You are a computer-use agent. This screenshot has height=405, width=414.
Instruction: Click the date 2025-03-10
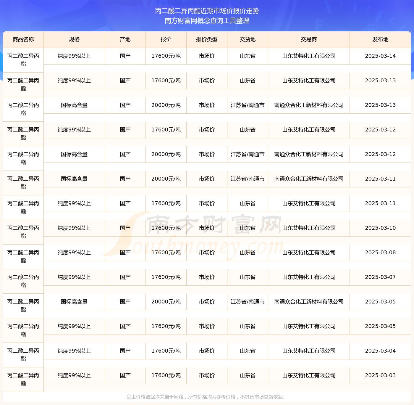coord(380,228)
